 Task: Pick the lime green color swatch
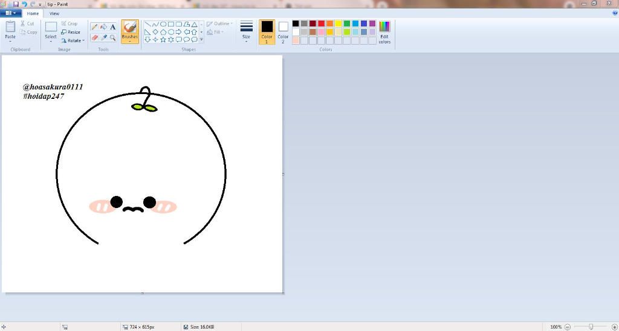pyautogui.click(x=347, y=32)
